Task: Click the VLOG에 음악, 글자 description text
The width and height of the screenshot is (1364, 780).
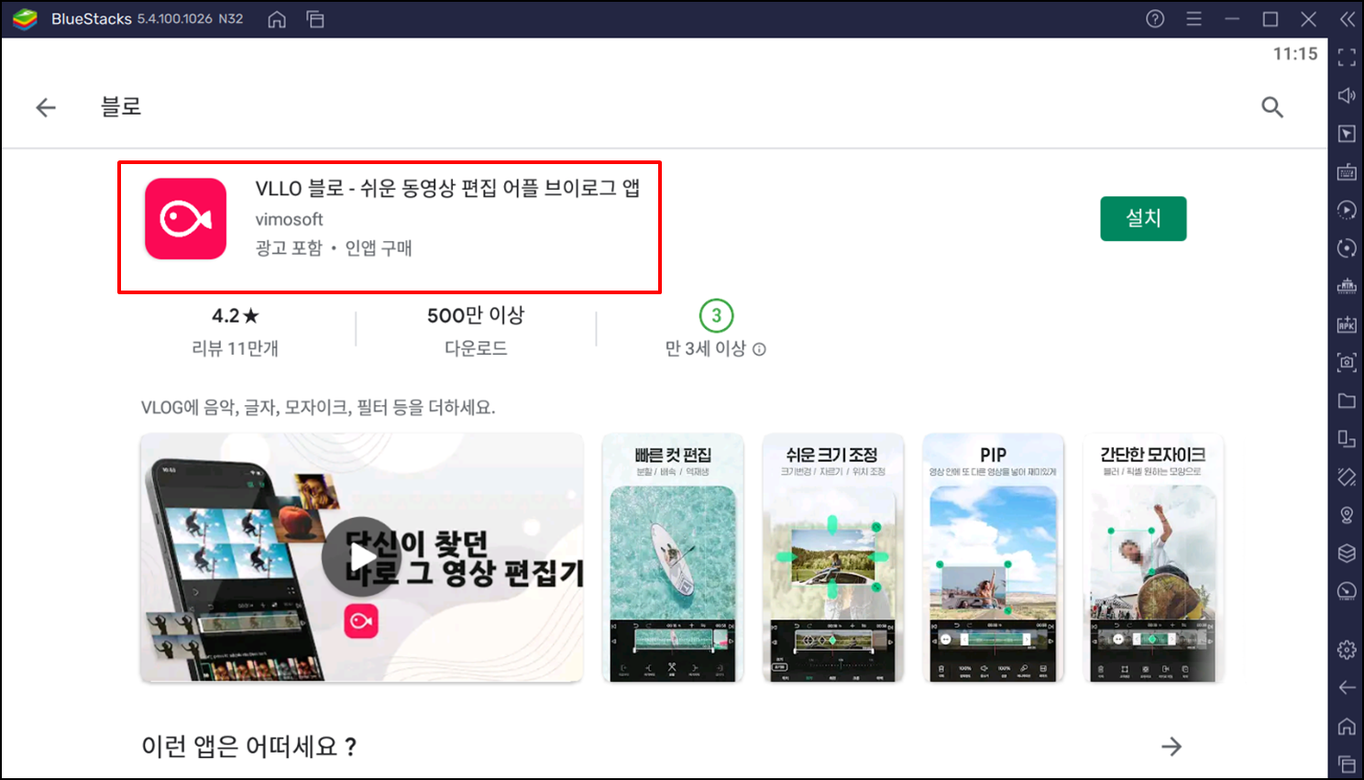Action: 318,408
